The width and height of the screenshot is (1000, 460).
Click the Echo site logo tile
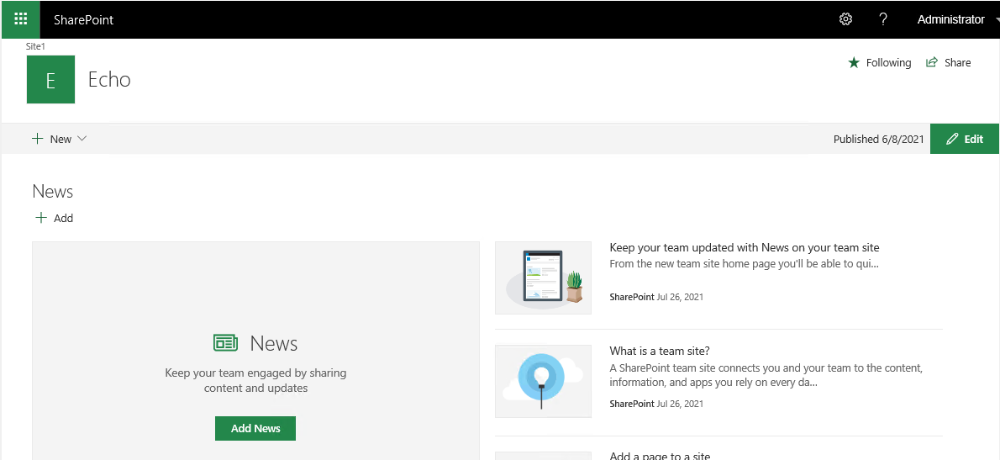[50, 80]
